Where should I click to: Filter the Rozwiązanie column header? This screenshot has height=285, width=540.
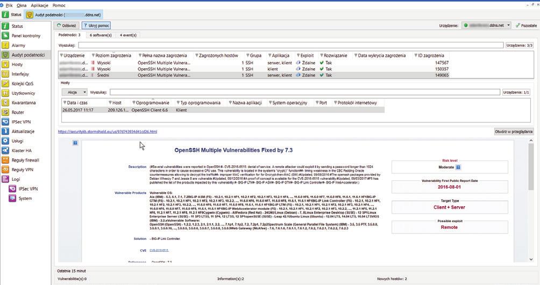pyautogui.click(x=322, y=55)
